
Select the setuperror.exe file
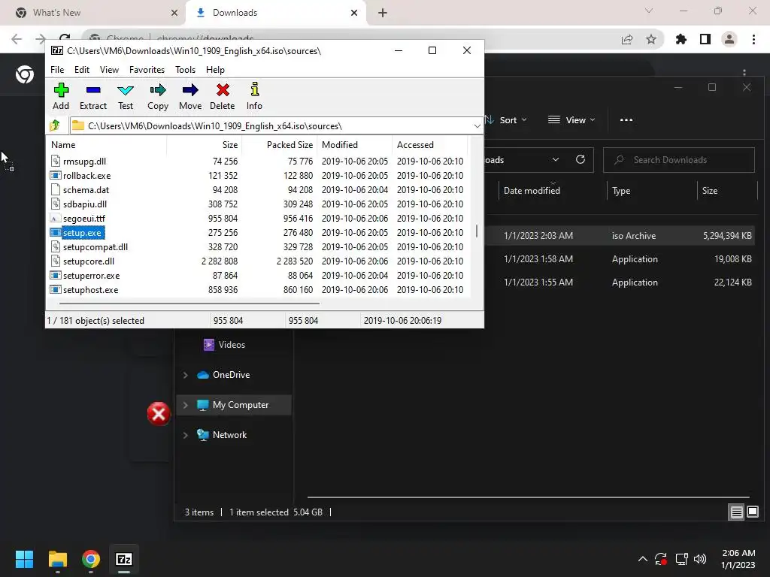(x=91, y=276)
